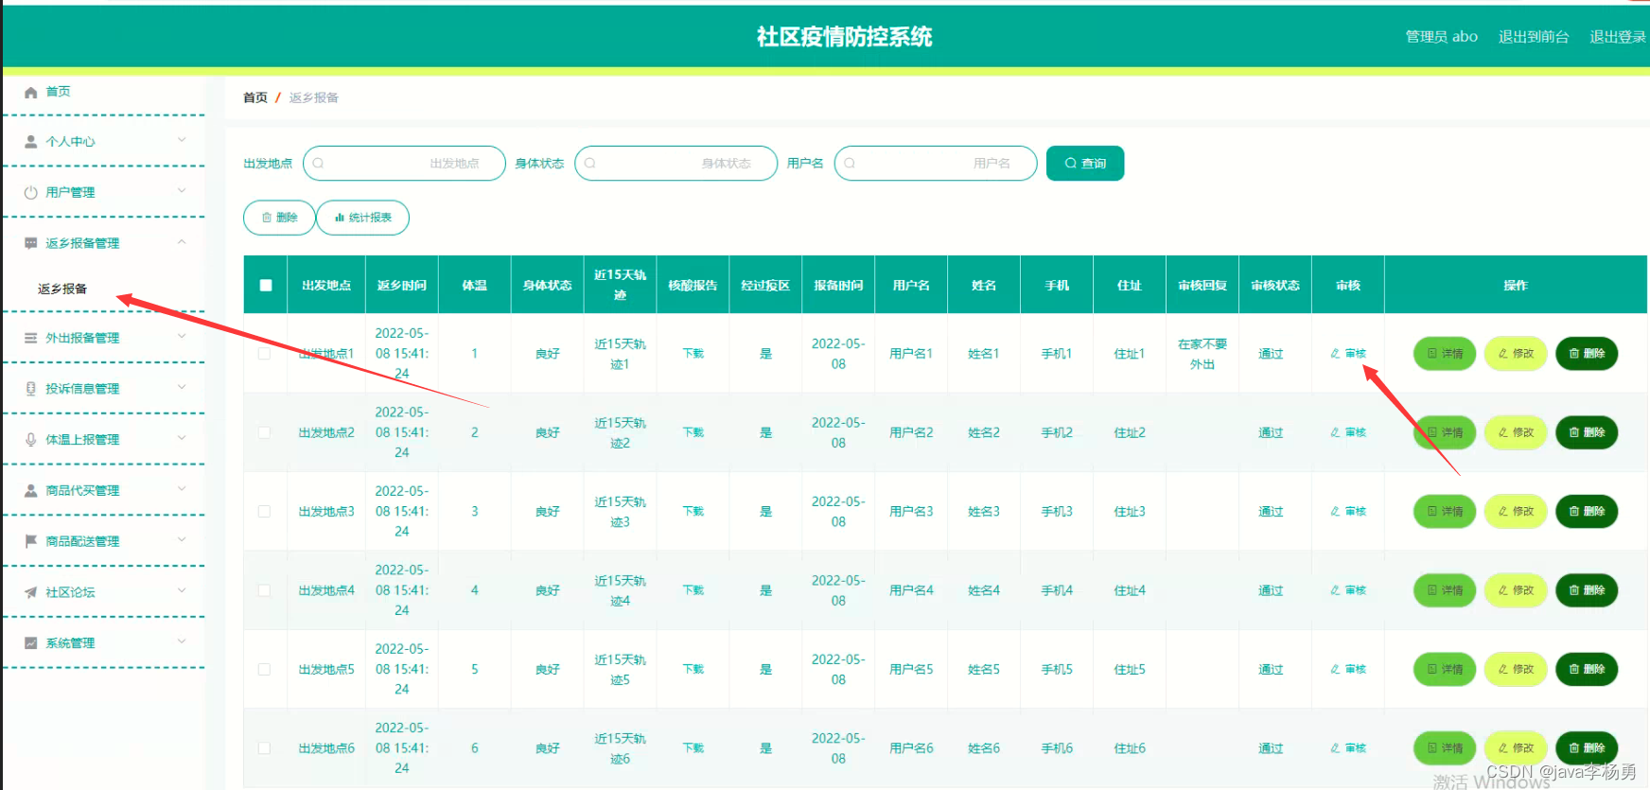This screenshot has width=1650, height=790.
Task: Check the 出发地点1 row checkbox
Action: click(265, 354)
